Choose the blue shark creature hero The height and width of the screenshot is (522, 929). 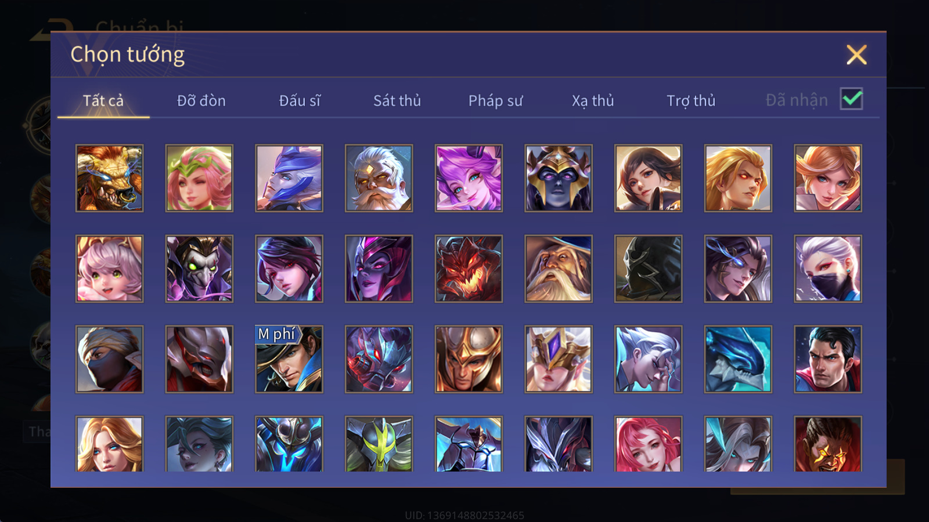pyautogui.click(x=738, y=359)
